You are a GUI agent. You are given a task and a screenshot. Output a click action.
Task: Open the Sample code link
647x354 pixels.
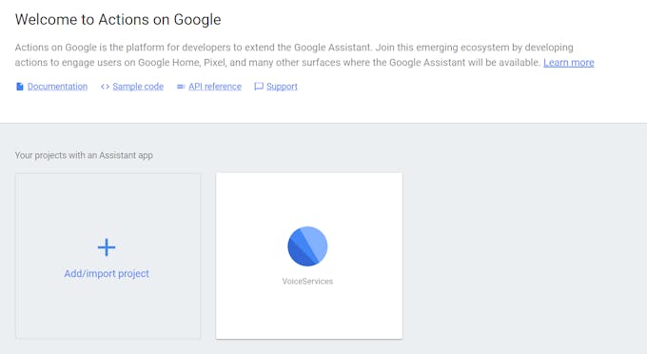[138, 87]
